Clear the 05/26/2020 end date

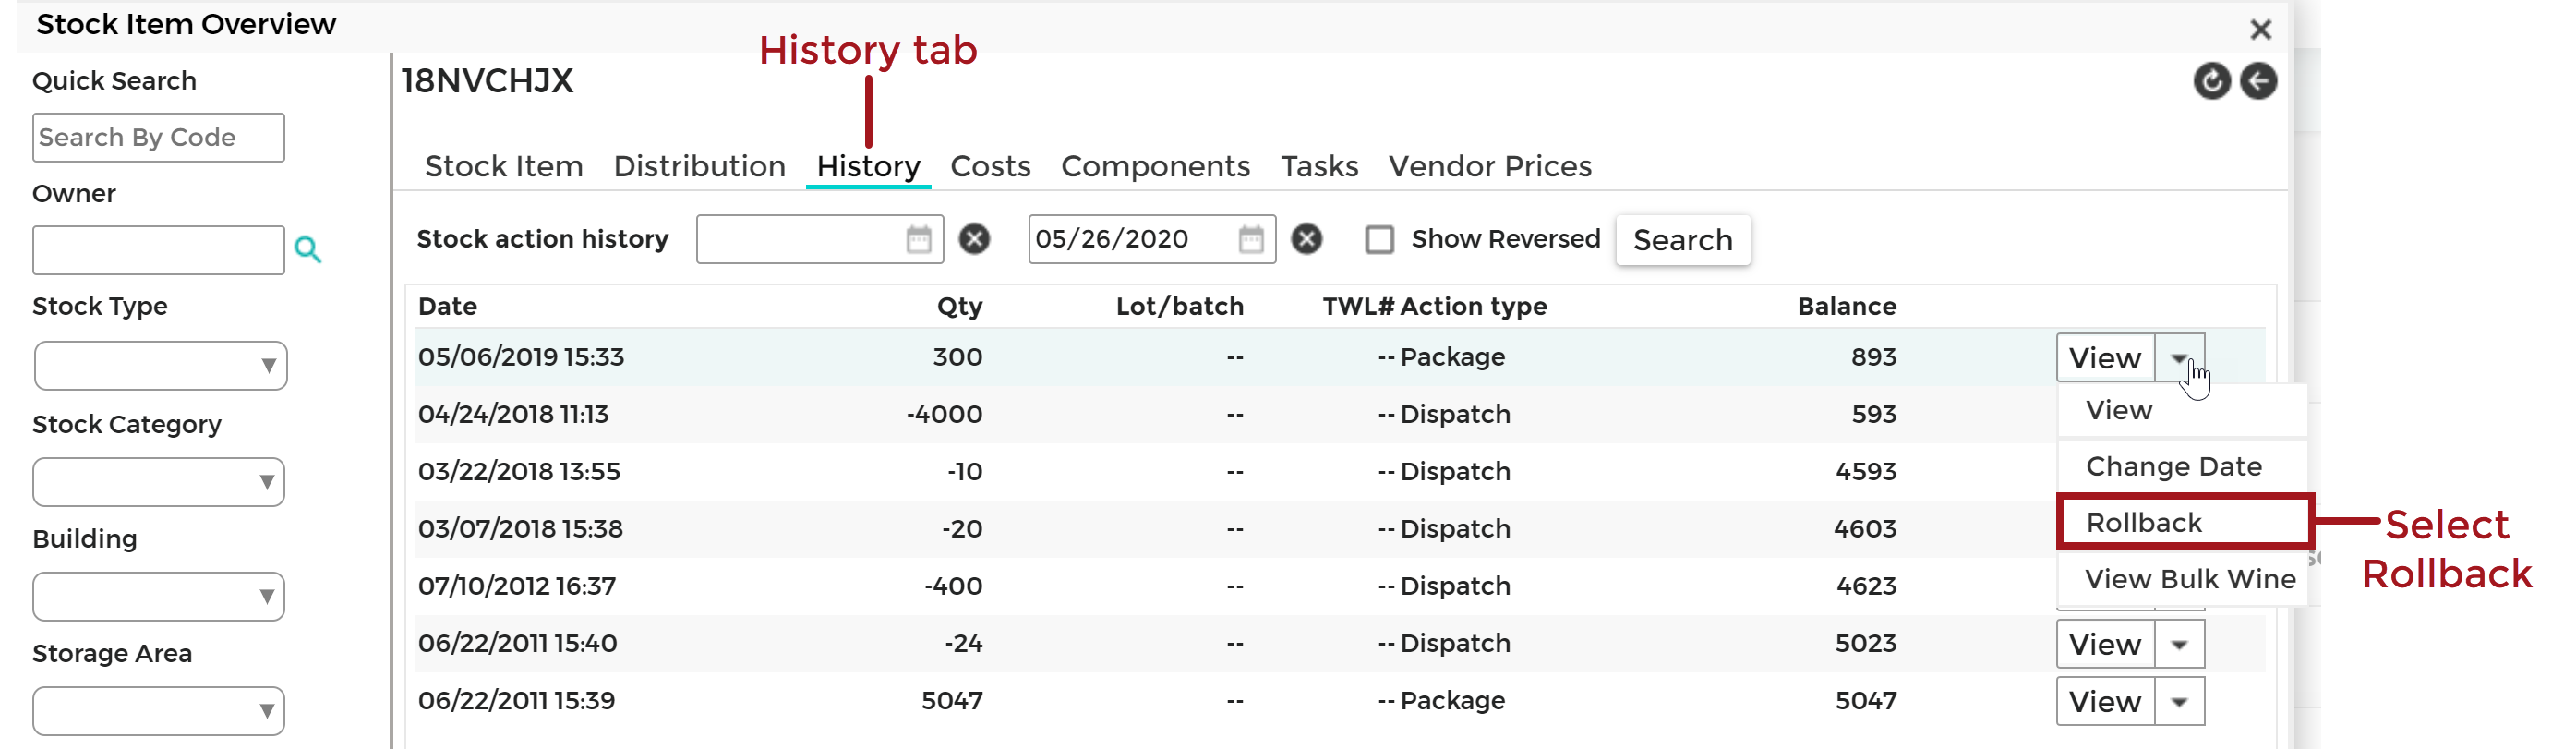[x=1306, y=239]
